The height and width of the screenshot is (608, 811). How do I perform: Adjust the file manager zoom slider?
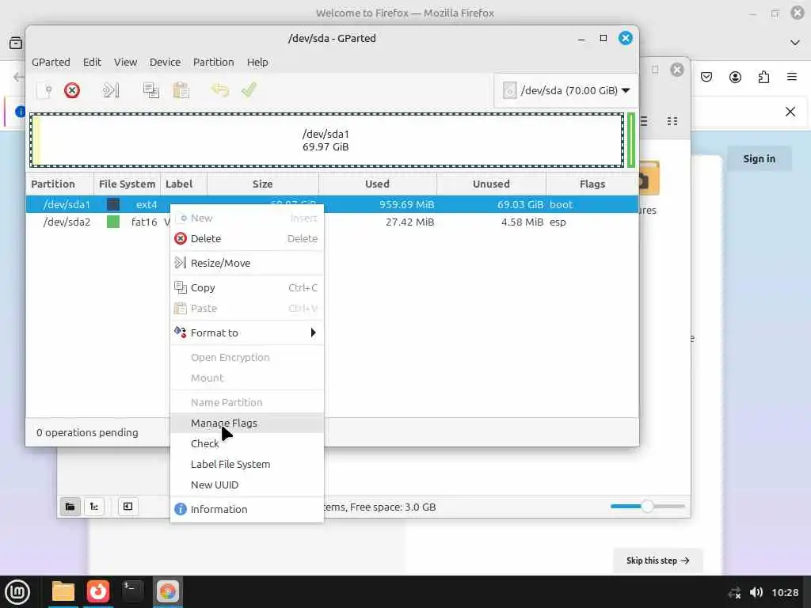(647, 506)
